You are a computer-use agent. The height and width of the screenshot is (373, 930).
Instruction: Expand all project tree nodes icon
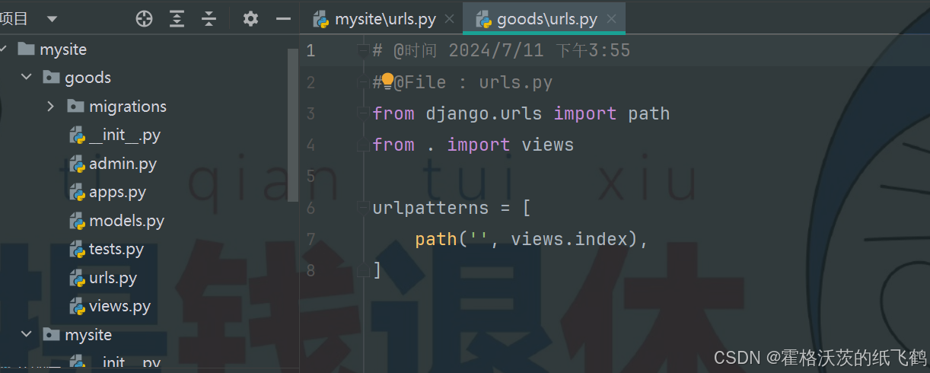(177, 19)
